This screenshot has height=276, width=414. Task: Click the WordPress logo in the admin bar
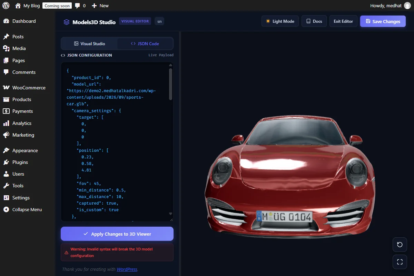coord(6,6)
